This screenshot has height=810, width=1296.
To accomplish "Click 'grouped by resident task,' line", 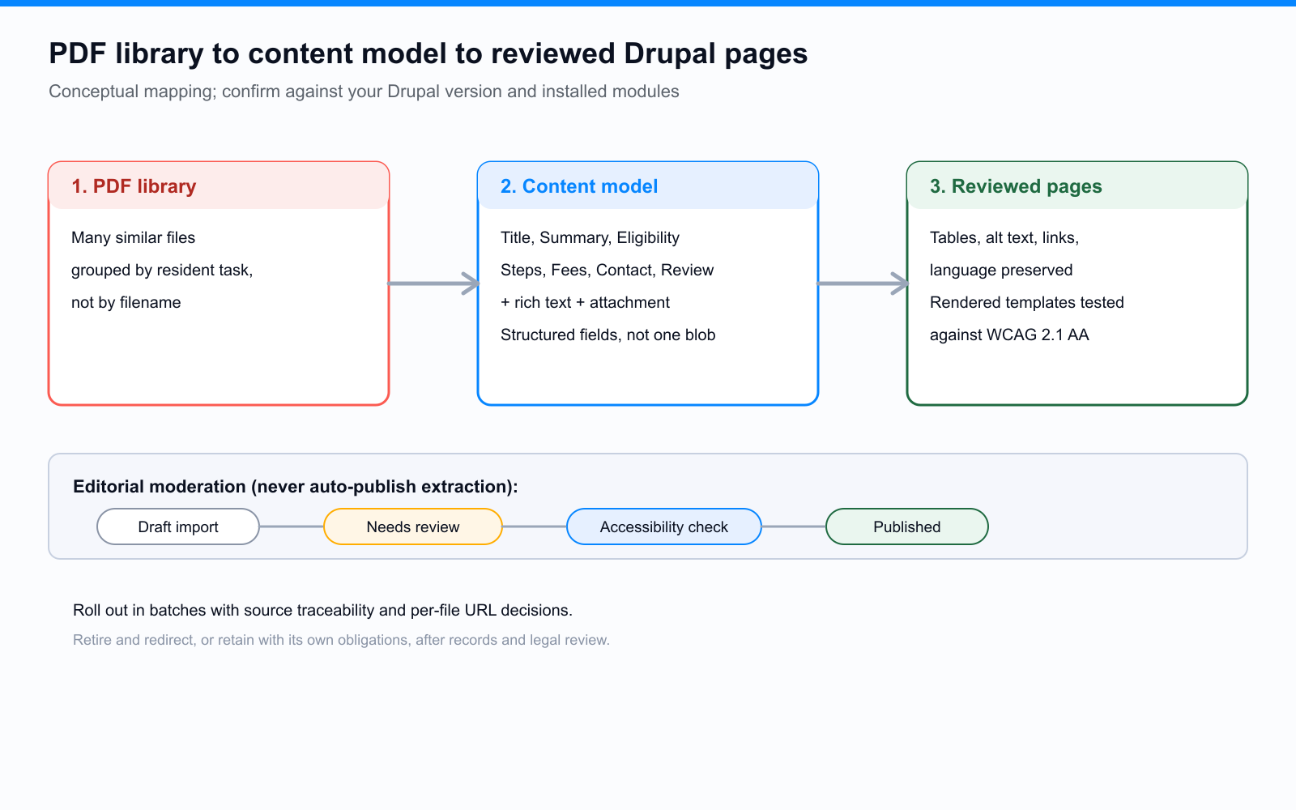I will [x=162, y=270].
